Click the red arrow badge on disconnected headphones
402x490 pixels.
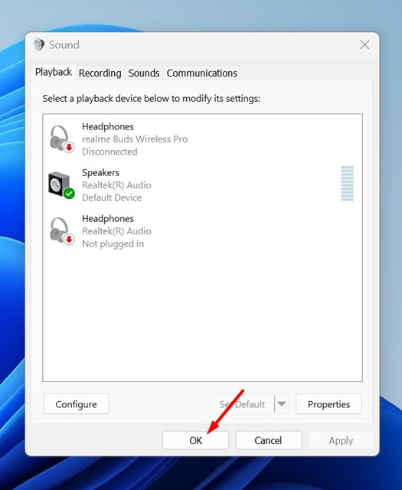[69, 147]
